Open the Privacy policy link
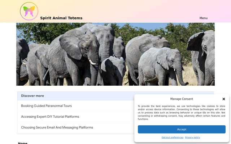This screenshot has height=144, width=231. [192, 138]
